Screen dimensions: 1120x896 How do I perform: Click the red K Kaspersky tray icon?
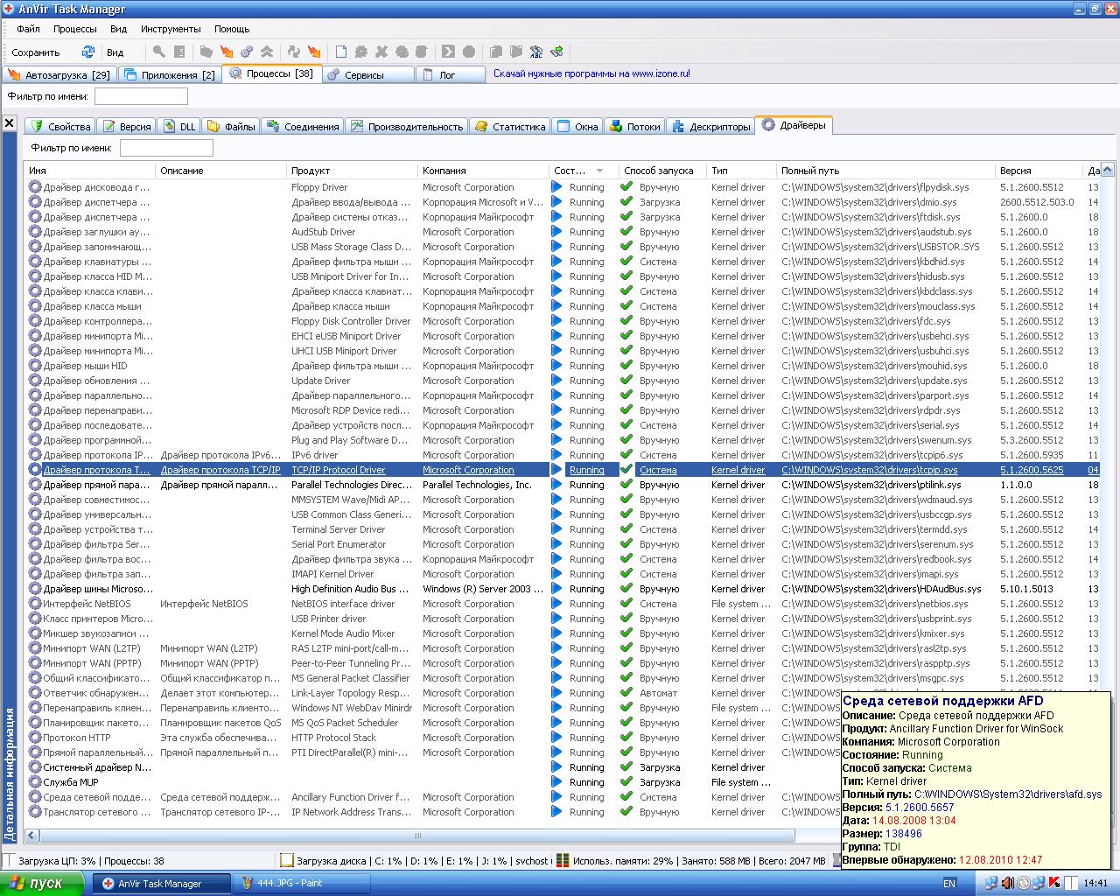click(1054, 883)
